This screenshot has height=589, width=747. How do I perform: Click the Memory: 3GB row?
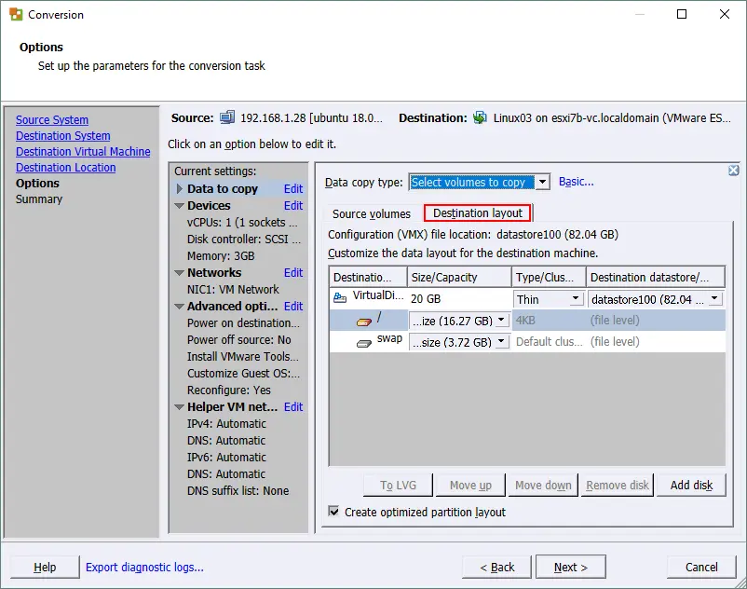pos(221,256)
